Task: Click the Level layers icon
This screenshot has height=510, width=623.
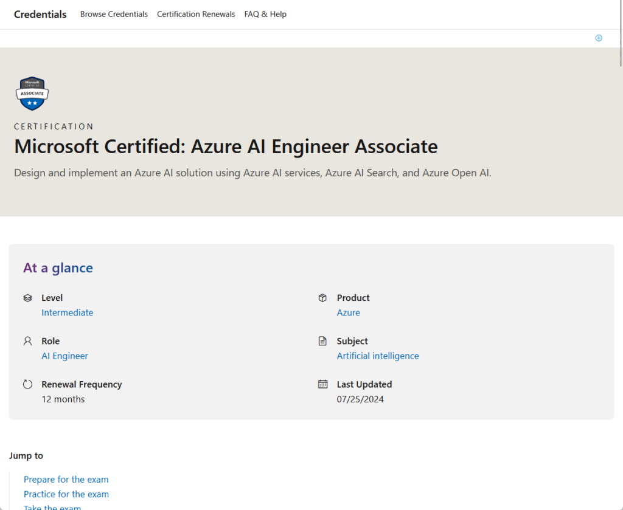Action: [x=27, y=298]
